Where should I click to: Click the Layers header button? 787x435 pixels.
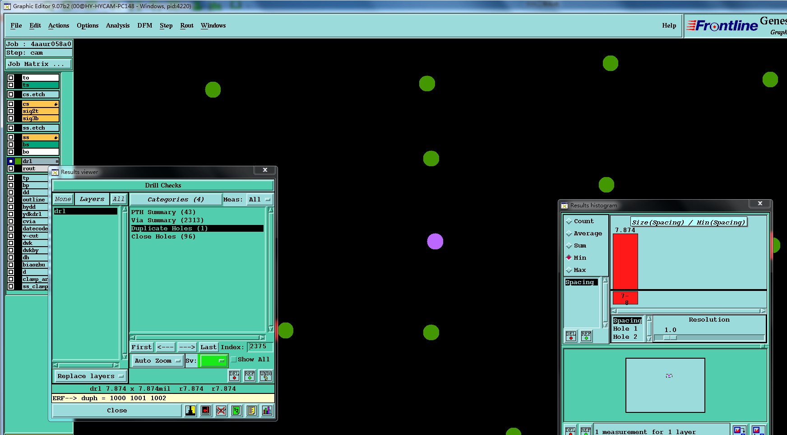[92, 199]
